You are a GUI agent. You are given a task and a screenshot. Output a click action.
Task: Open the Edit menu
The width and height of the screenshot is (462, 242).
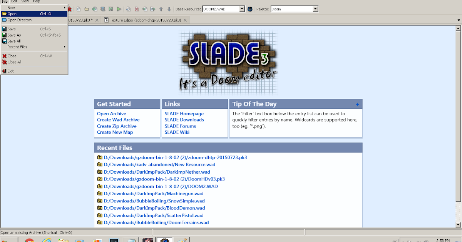14,2
